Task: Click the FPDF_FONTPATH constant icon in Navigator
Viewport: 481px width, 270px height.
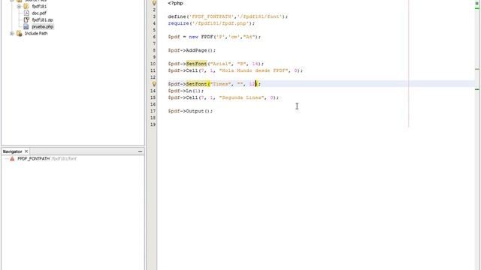Action: pyautogui.click(x=12, y=158)
